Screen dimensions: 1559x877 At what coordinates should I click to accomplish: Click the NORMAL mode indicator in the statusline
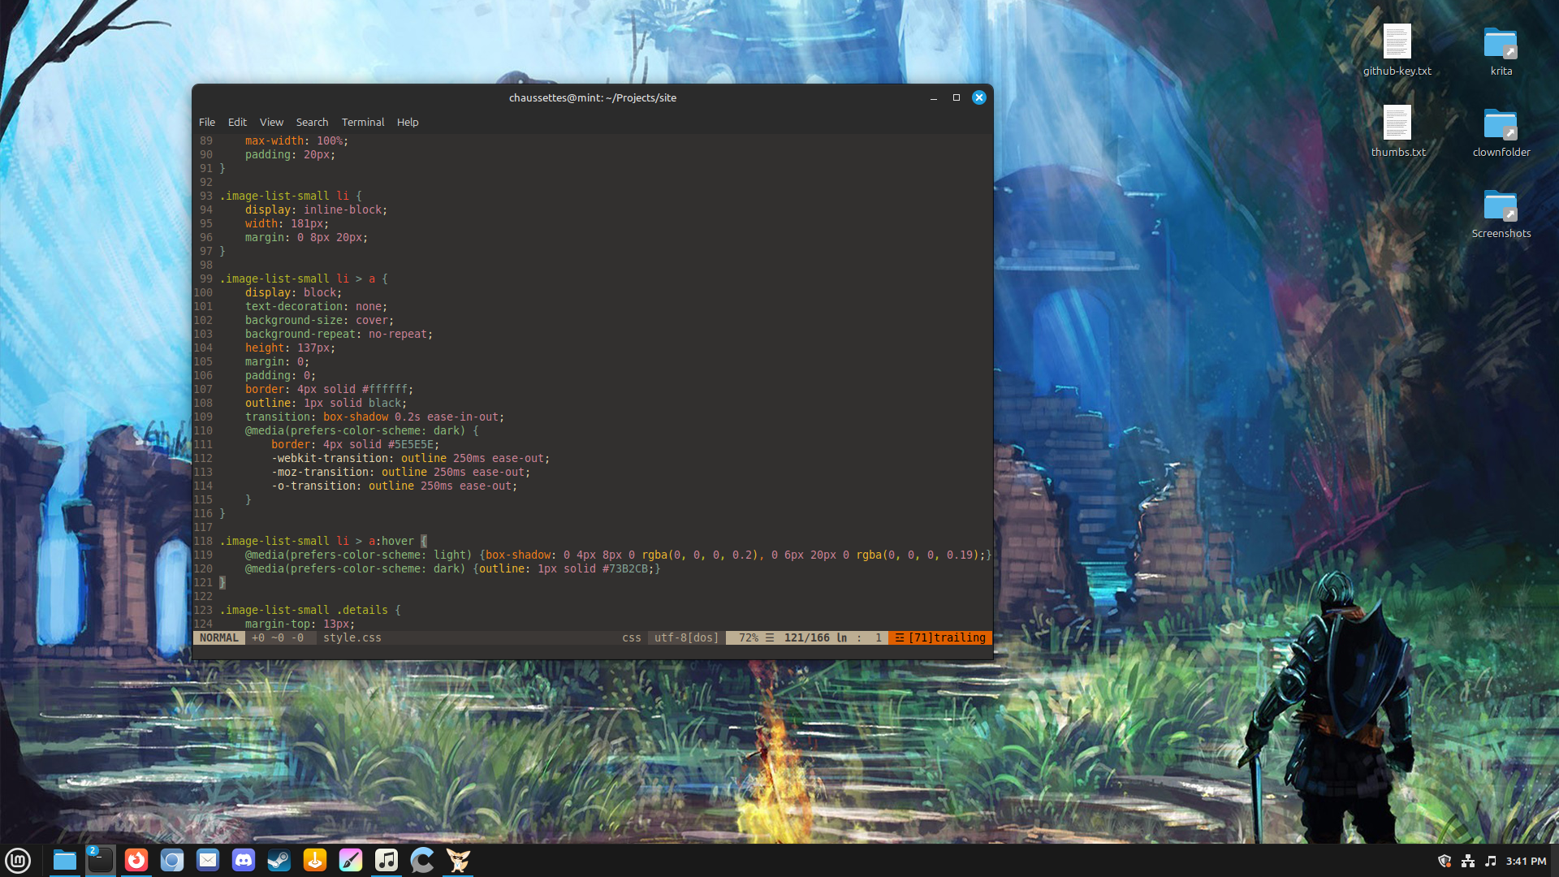219,638
